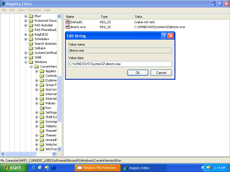Open the Help menu
The image size is (230, 172).
click(47, 10)
